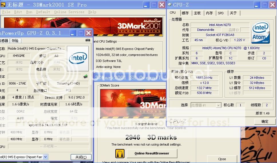This screenshot has width=277, height=163.
Task: Click the 3DMark2001 title bar app icon
Action: tap(3, 4)
